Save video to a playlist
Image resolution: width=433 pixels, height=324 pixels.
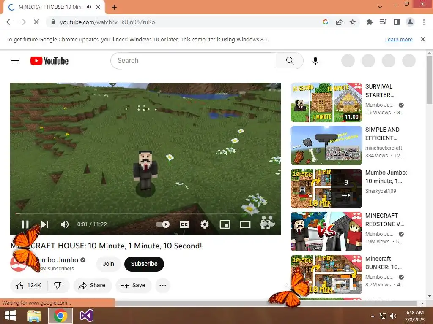[133, 286]
